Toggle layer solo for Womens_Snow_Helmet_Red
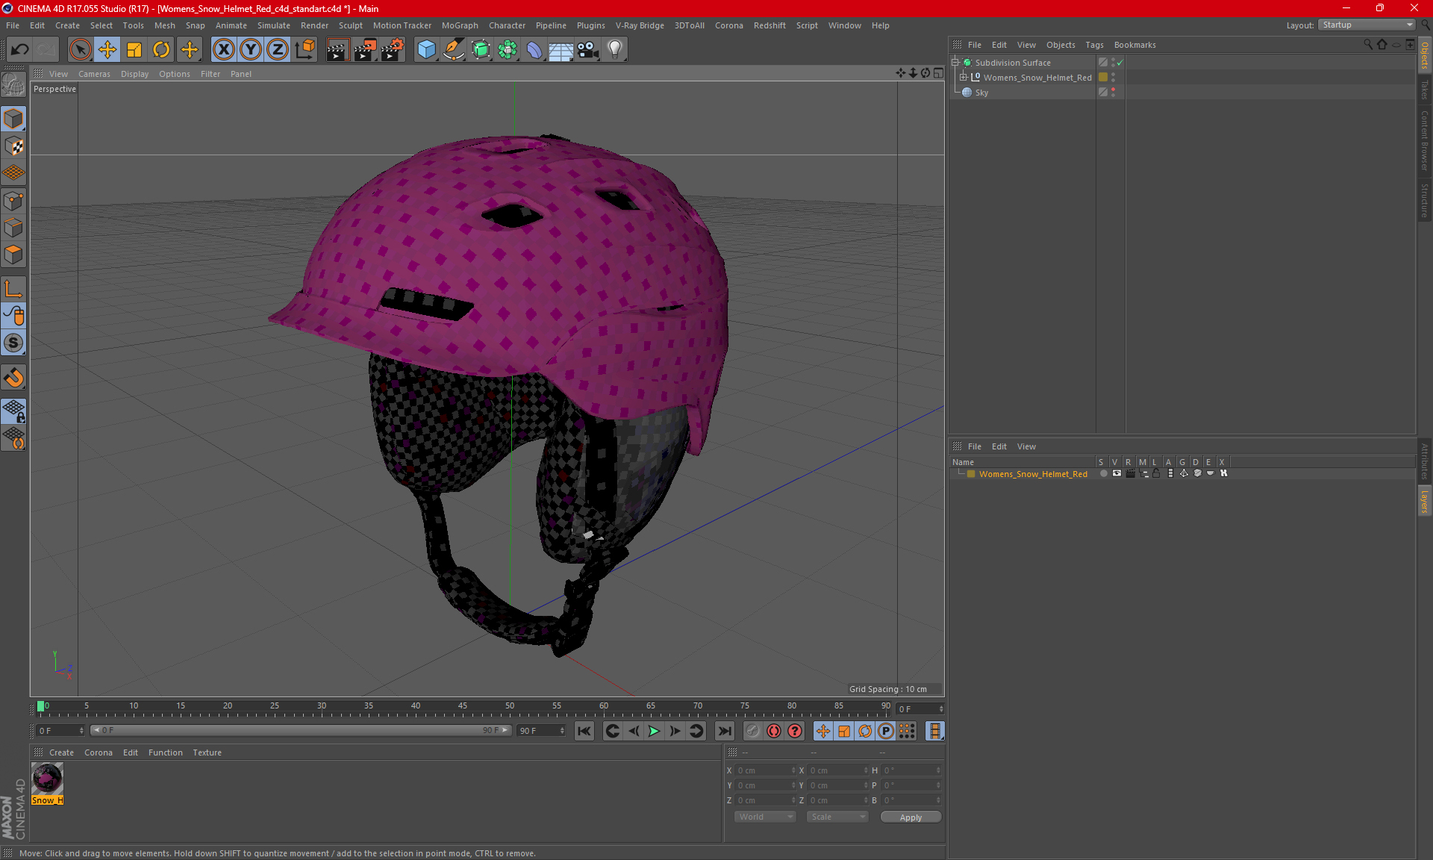This screenshot has width=1433, height=860. [x=1103, y=473]
